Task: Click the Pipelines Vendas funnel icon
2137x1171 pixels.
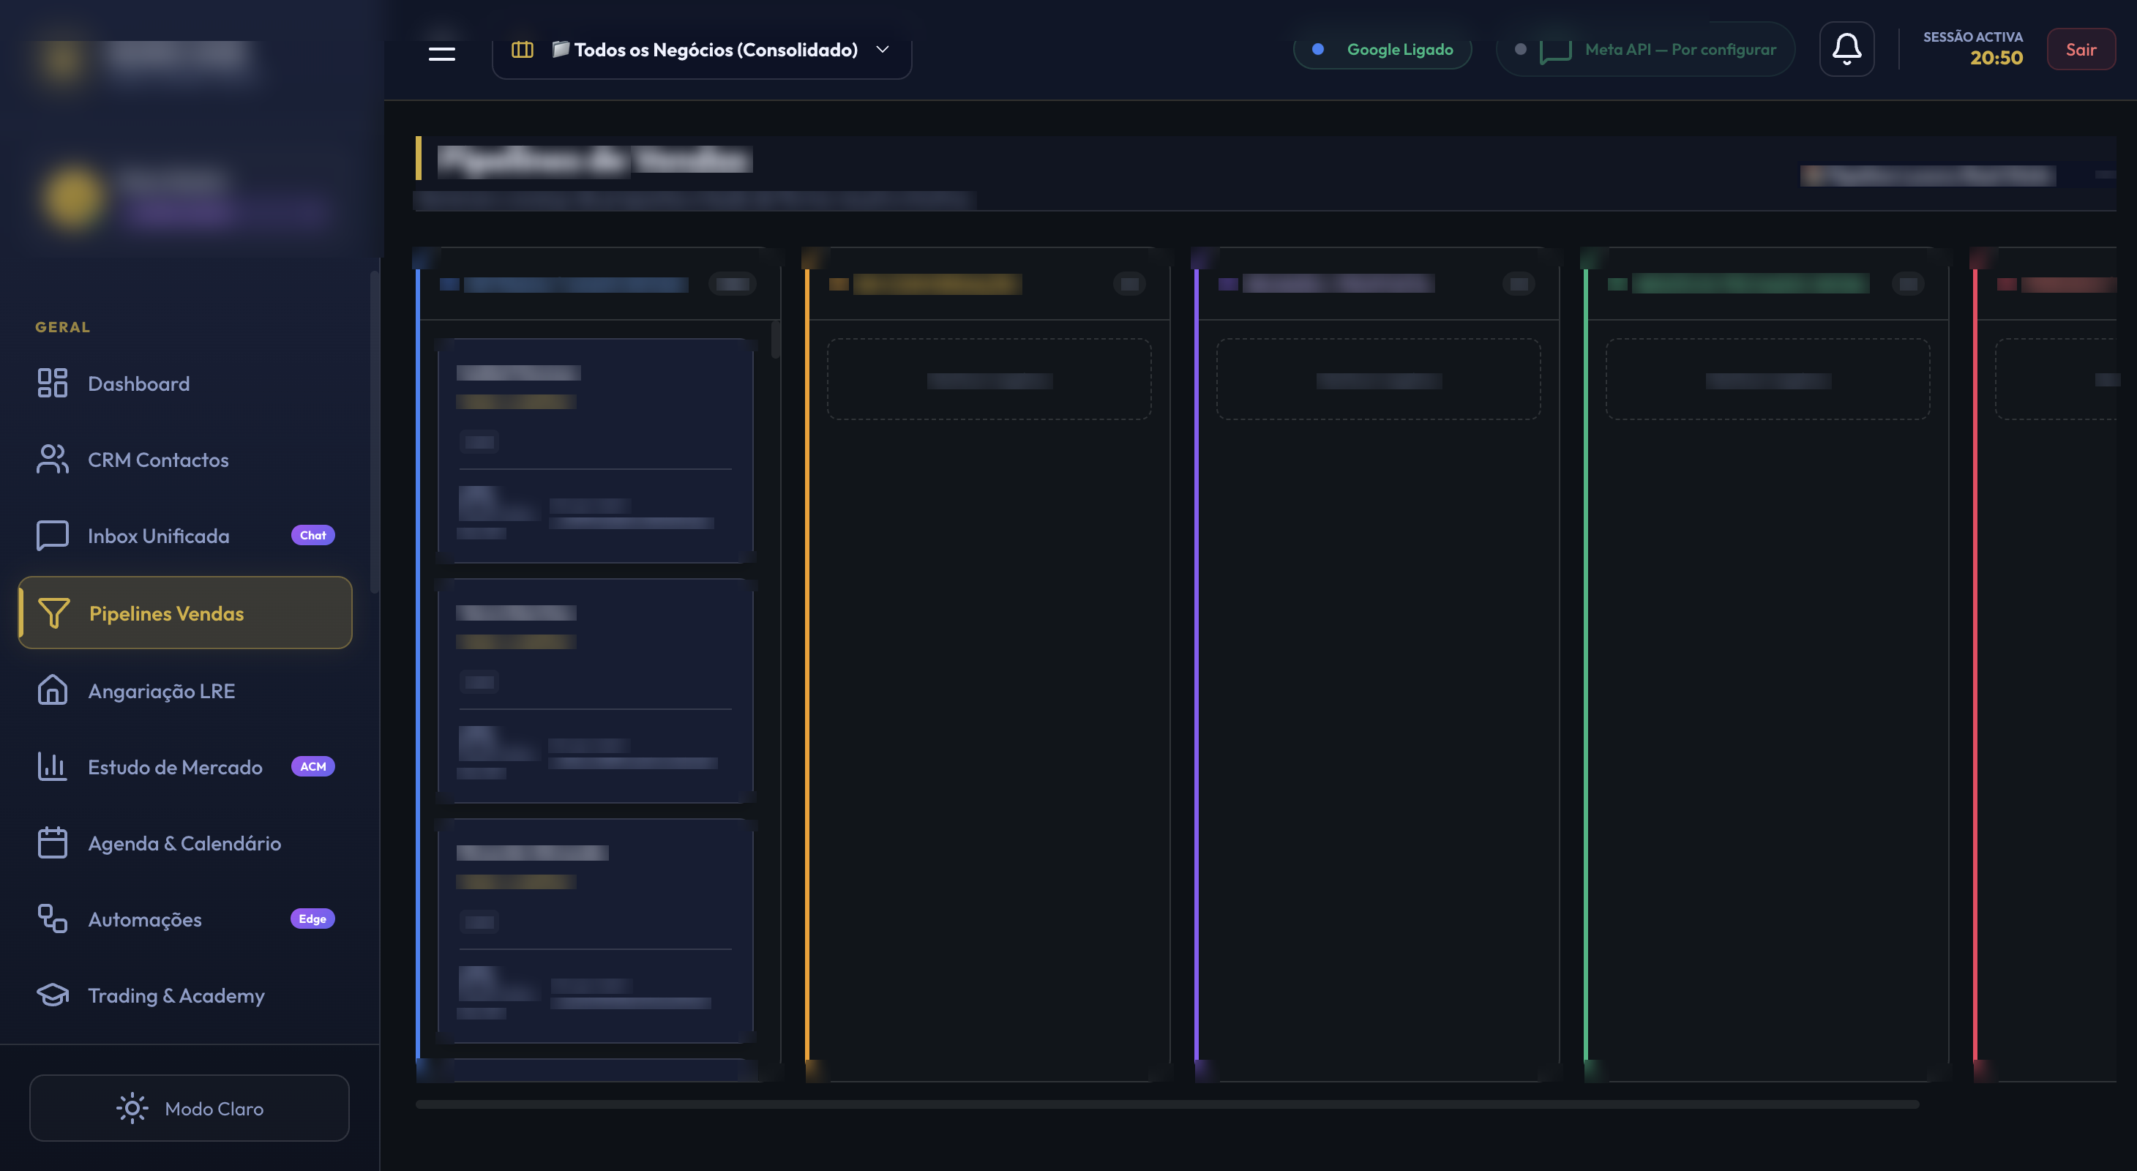Action: [x=54, y=613]
